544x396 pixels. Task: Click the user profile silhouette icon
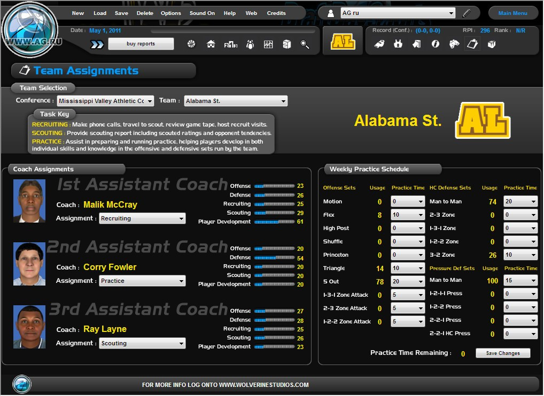point(331,13)
